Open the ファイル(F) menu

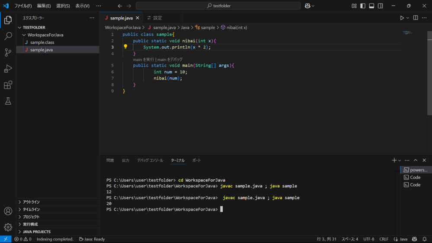click(x=23, y=6)
